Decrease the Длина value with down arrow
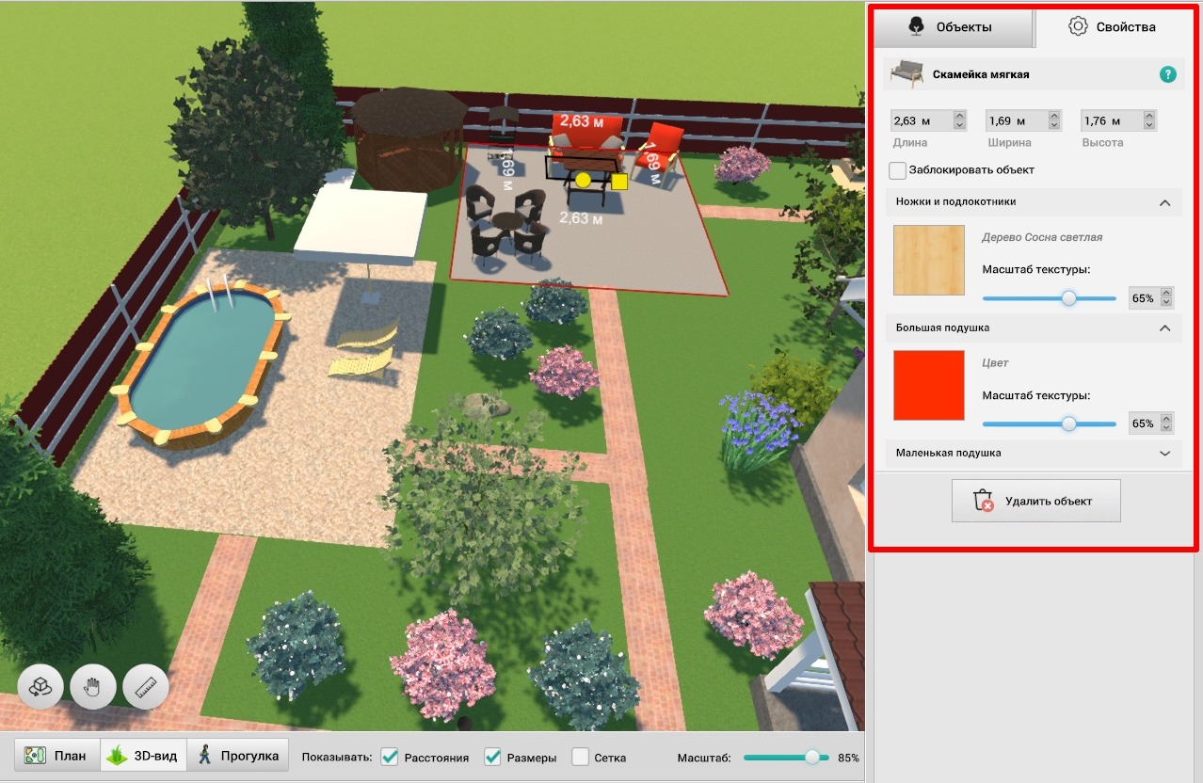This screenshot has width=1203, height=783. [x=959, y=125]
